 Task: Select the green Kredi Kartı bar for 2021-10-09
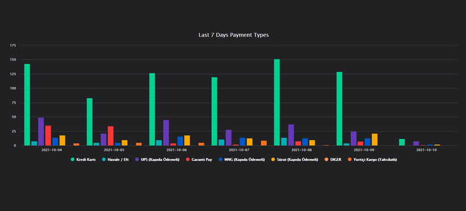tap(339, 109)
